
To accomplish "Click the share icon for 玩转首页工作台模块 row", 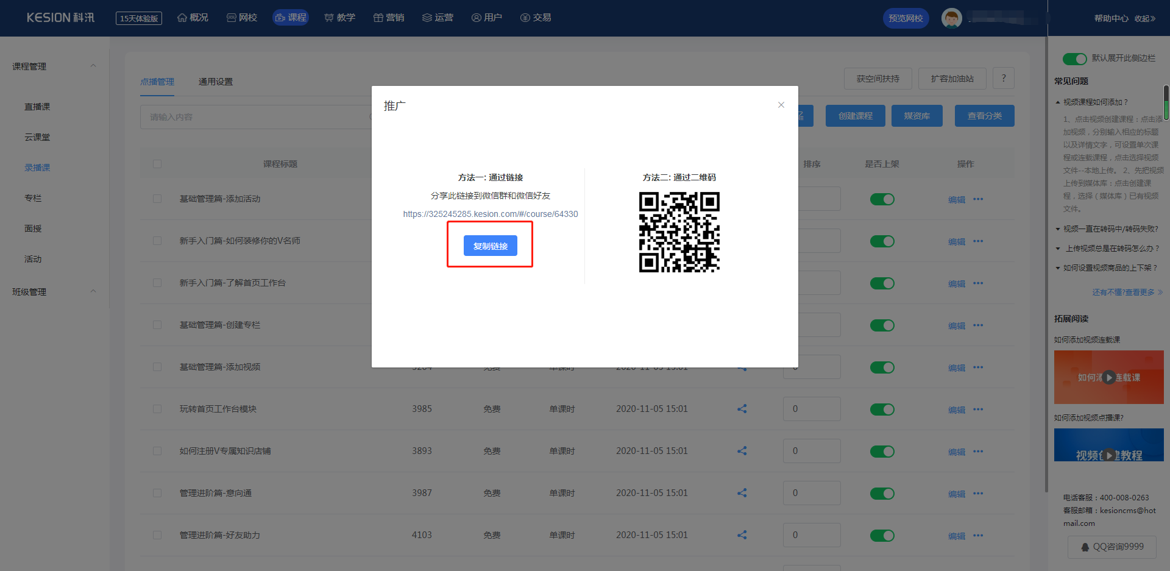I will tap(742, 409).
